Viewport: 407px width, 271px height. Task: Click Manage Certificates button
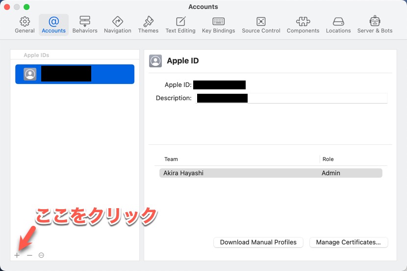(349, 242)
